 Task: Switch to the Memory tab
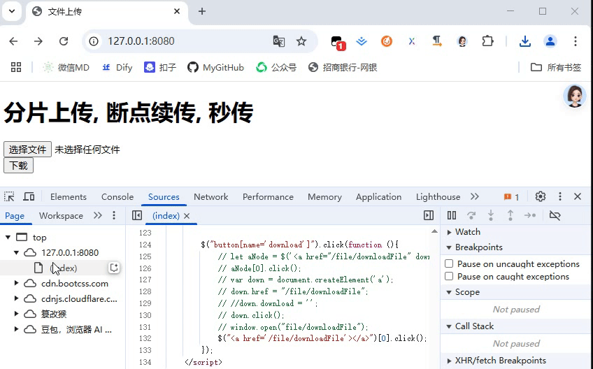pyautogui.click(x=324, y=196)
